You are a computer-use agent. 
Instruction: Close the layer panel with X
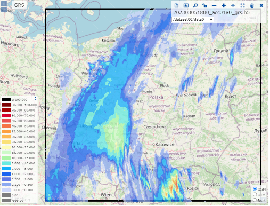(261, 5)
